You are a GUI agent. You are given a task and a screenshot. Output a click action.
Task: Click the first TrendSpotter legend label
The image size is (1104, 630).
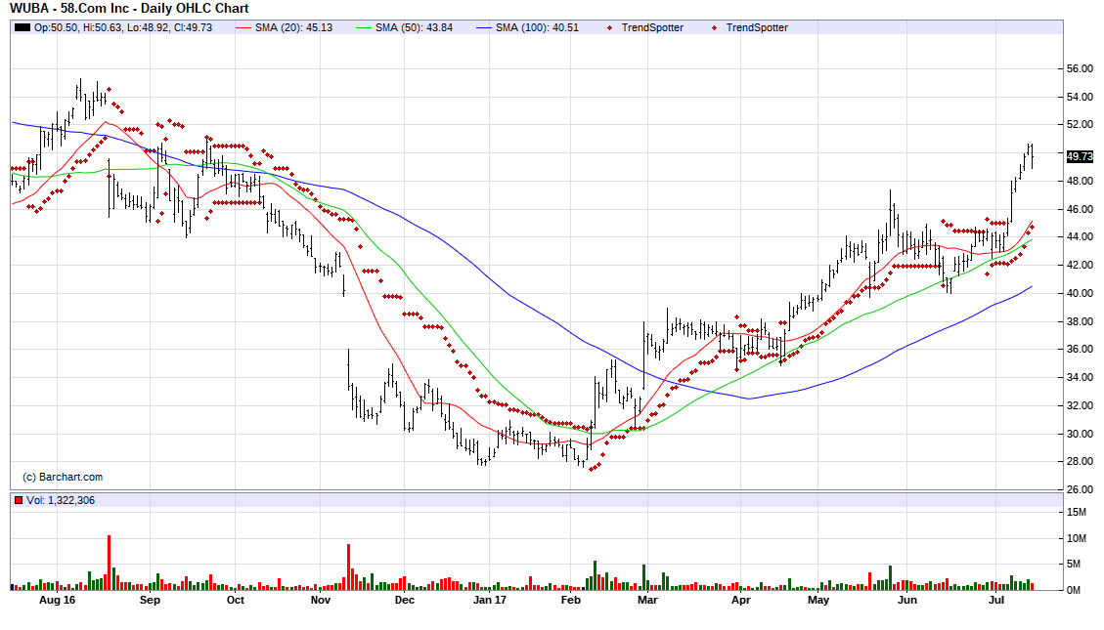pyautogui.click(x=652, y=28)
